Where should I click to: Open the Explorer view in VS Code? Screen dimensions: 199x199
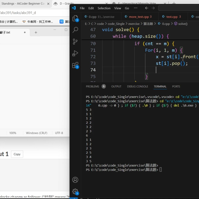[x=75, y=18]
